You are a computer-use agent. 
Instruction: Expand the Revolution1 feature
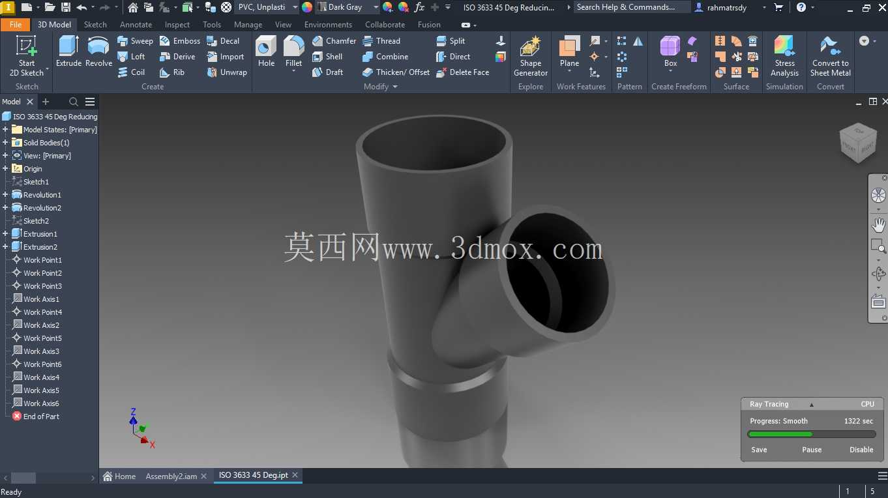(5, 195)
